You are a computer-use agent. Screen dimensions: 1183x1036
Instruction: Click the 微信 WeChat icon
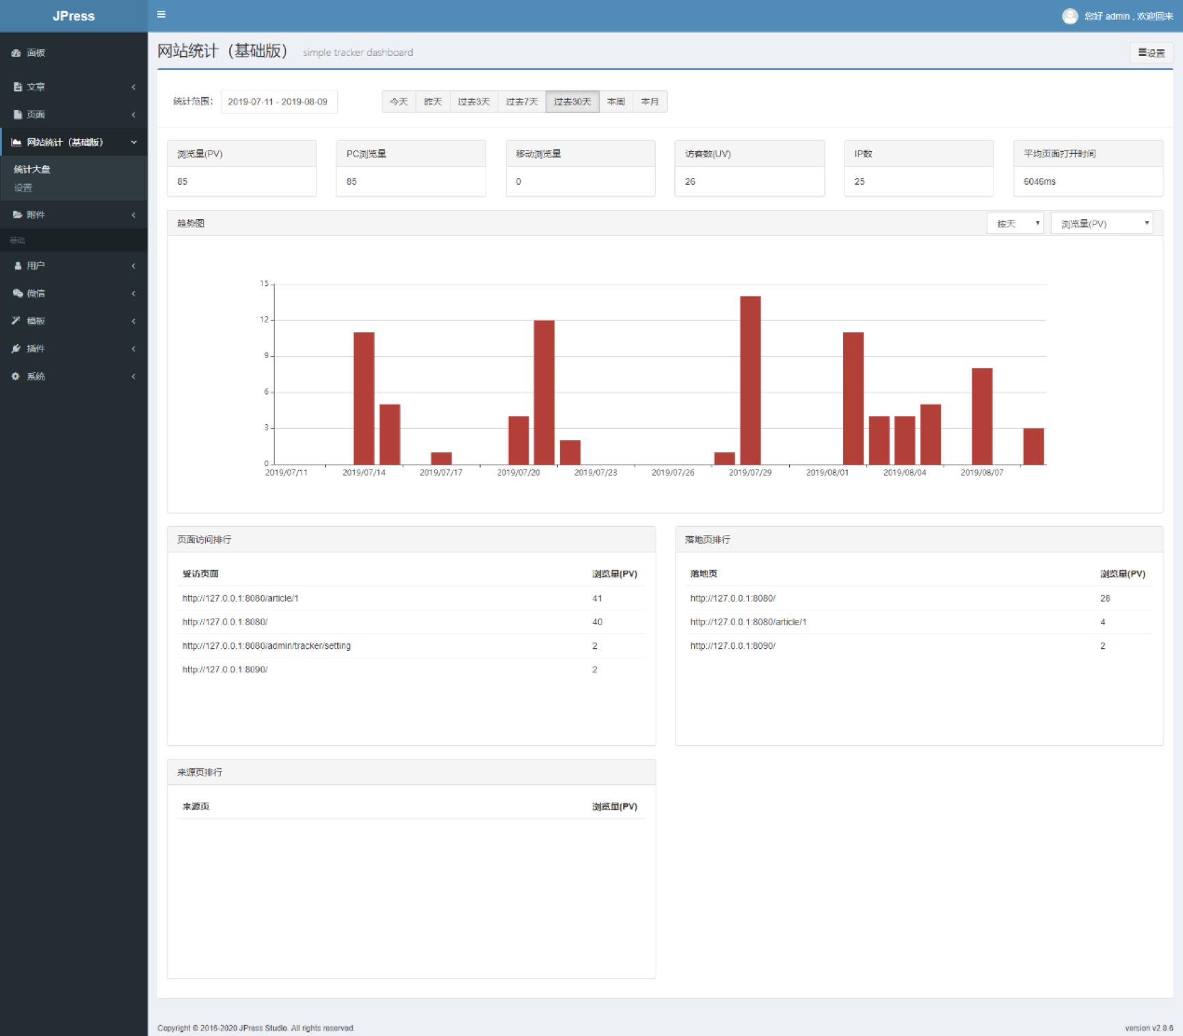point(18,293)
